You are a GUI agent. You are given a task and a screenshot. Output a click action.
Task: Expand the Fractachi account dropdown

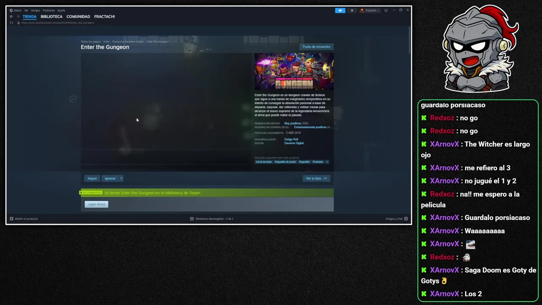(370, 11)
